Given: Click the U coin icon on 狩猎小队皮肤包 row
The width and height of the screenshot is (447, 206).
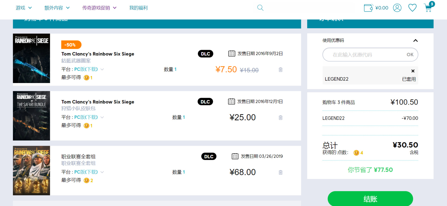Looking at the screenshot, I should point(86,126).
